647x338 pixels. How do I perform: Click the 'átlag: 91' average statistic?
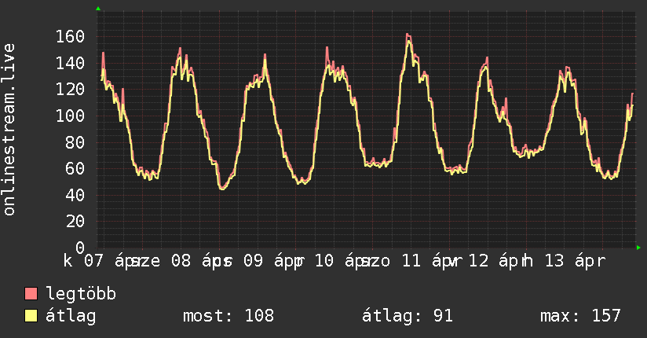[408, 317]
